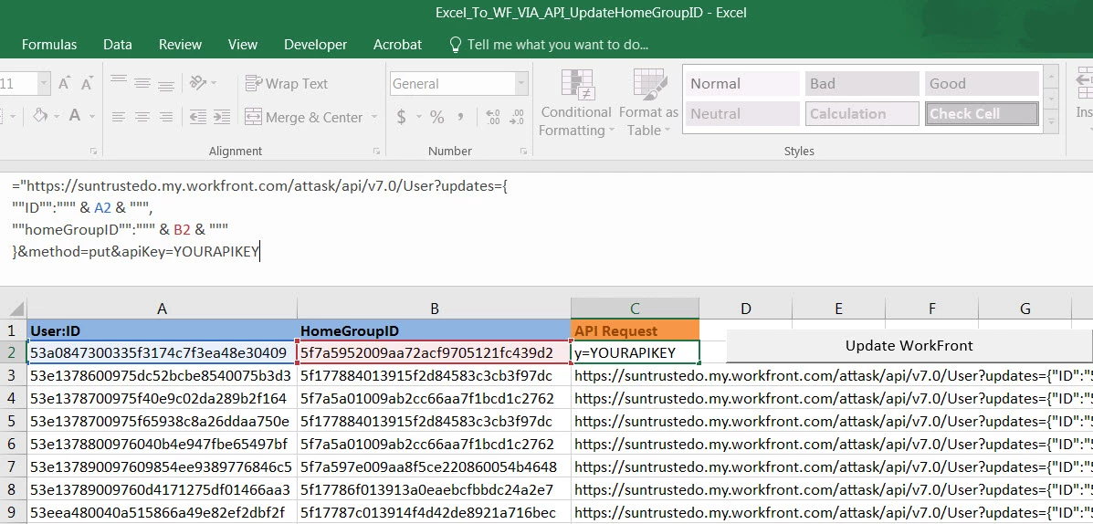Switch to the Review tab
The image size is (1093, 524).
click(180, 45)
